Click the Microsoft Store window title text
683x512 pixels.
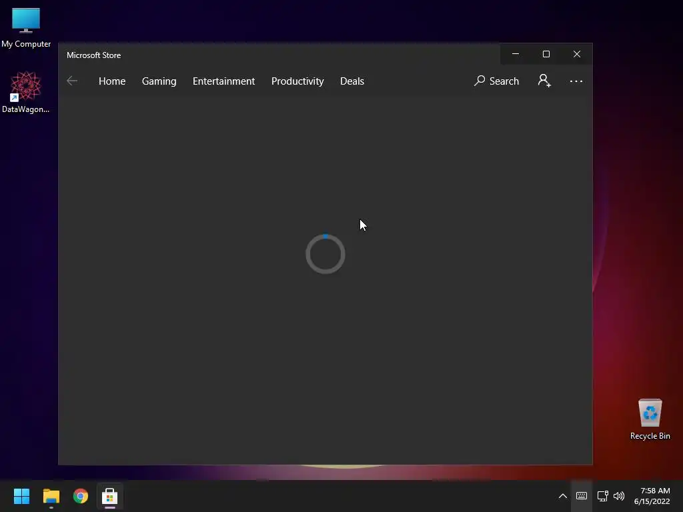point(93,55)
